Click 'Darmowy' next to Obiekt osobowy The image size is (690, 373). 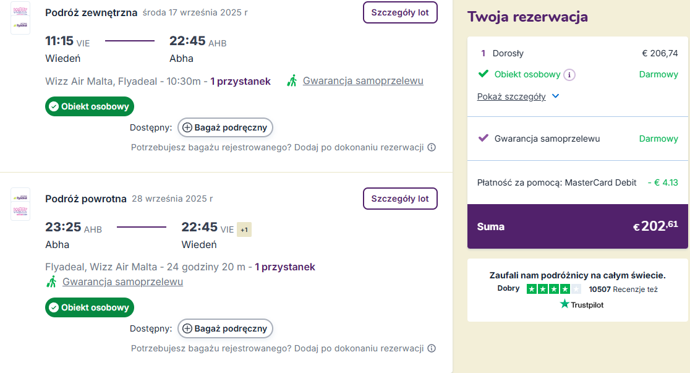pos(658,74)
